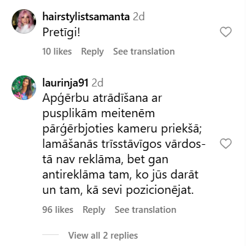246x246 pixels.
Task: Visit the hairstylistsamanta username profile link
Action: [x=86, y=17]
